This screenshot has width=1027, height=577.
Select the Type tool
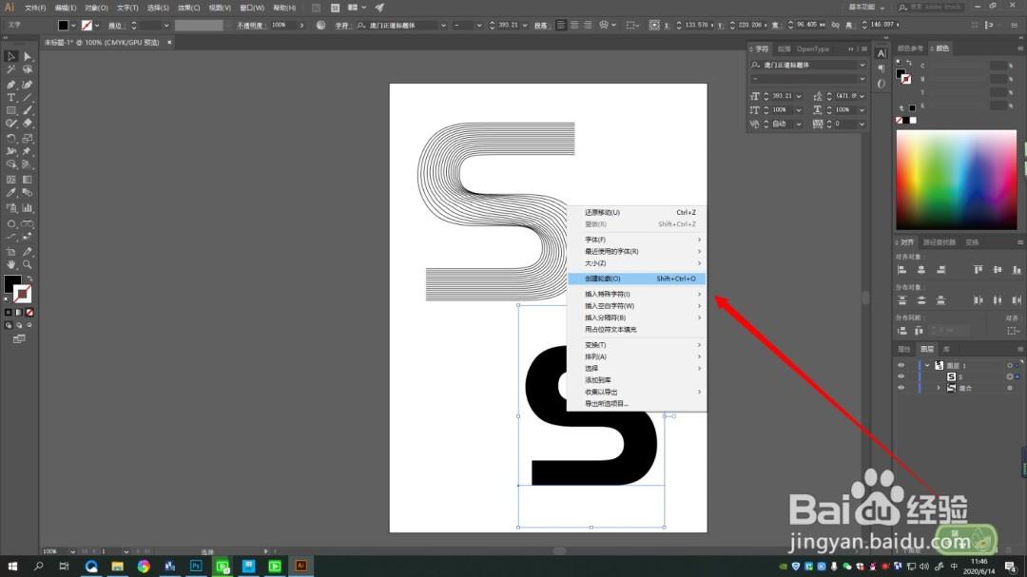coord(11,98)
